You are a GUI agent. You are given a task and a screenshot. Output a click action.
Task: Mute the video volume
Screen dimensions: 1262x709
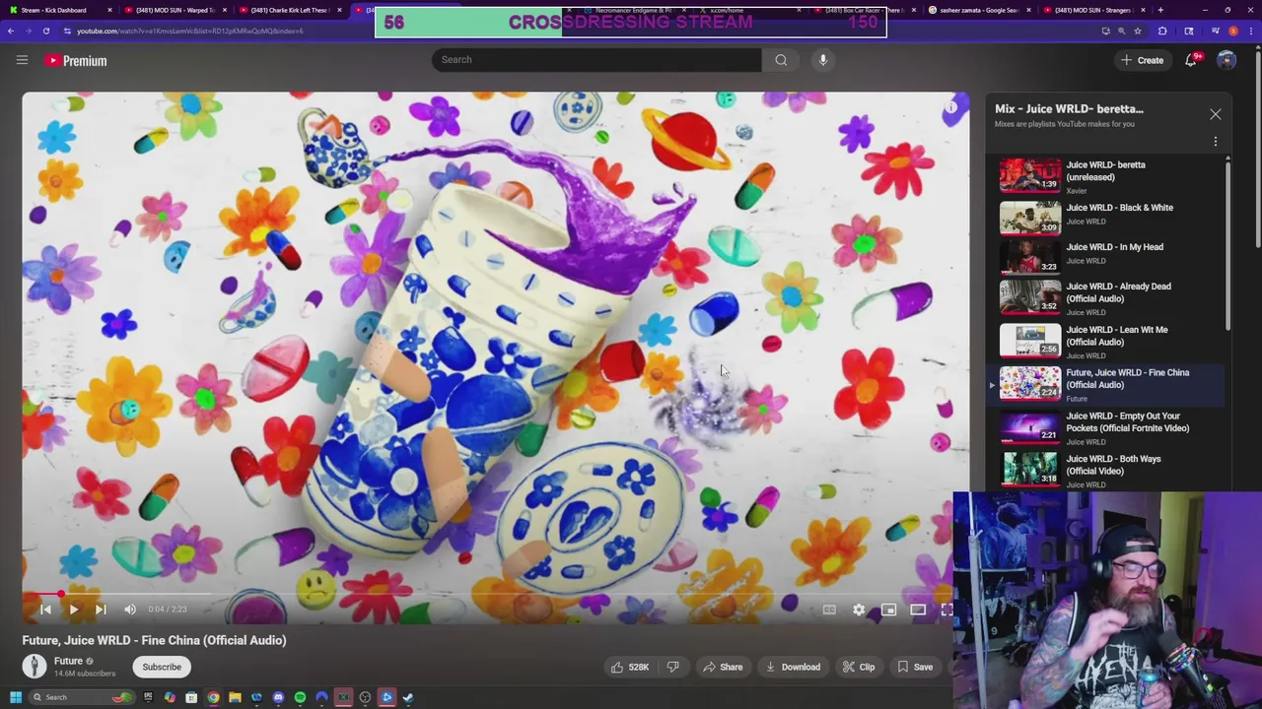[x=130, y=610]
